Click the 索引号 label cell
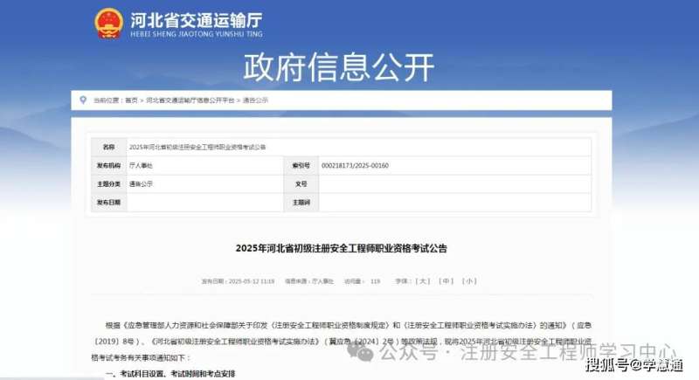 [301, 165]
